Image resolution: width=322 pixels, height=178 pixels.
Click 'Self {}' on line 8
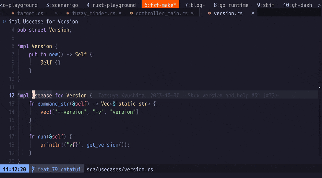pyautogui.click(x=51, y=63)
